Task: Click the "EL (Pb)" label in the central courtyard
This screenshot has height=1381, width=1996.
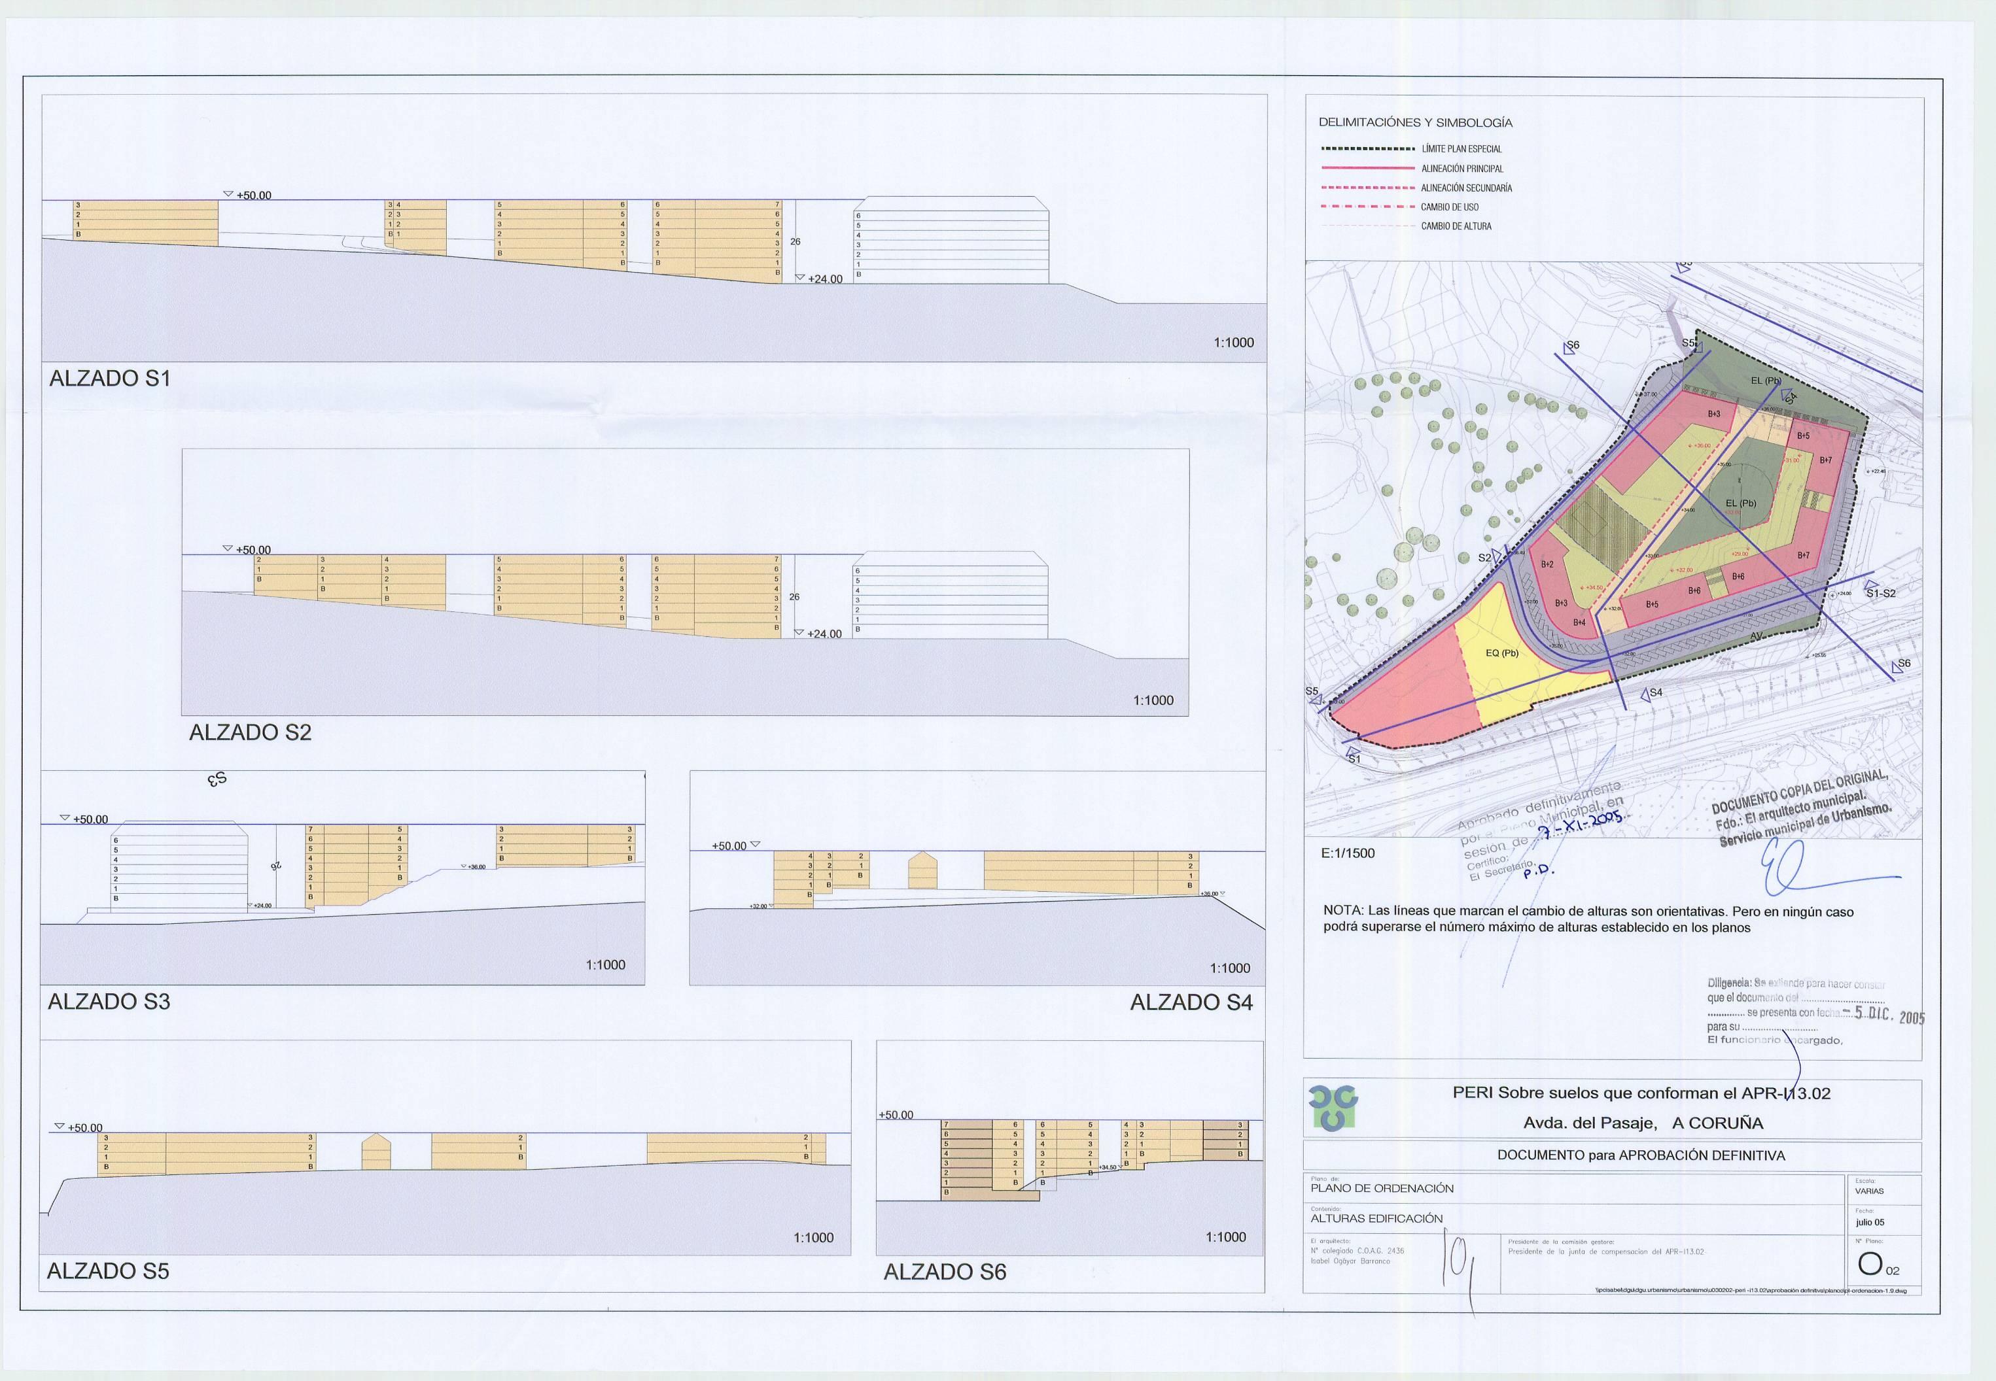Action: click(x=1741, y=503)
